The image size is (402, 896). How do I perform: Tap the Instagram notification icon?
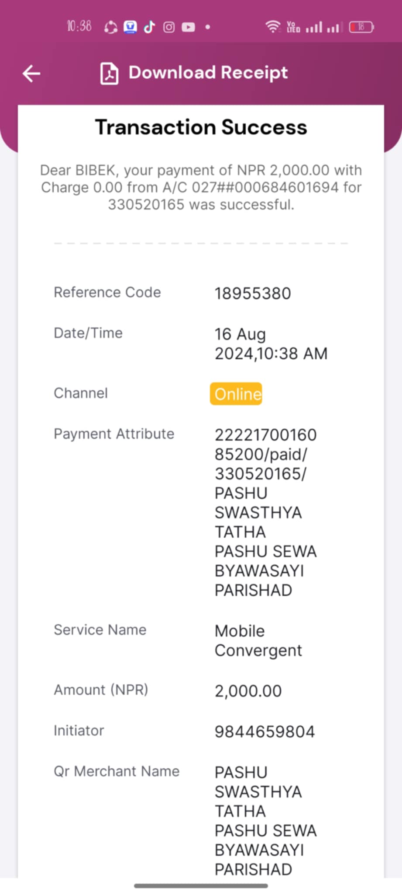click(169, 28)
